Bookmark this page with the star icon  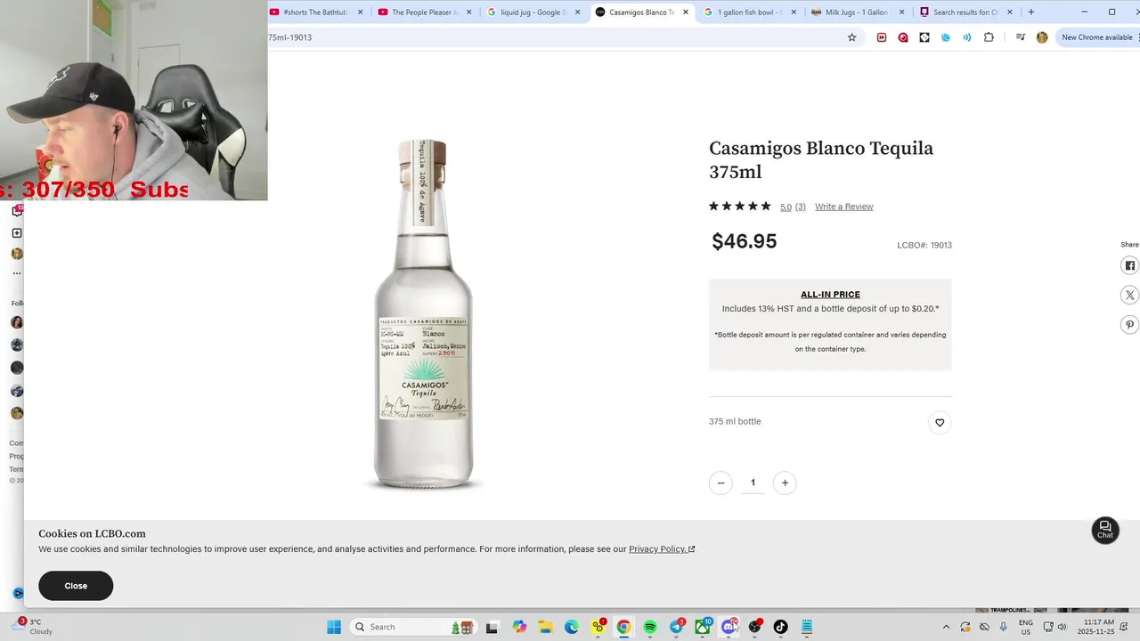pyautogui.click(x=851, y=37)
